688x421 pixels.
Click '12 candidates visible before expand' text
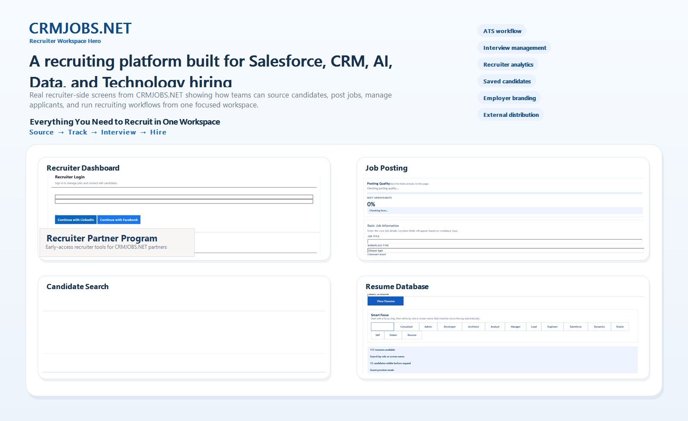390,363
